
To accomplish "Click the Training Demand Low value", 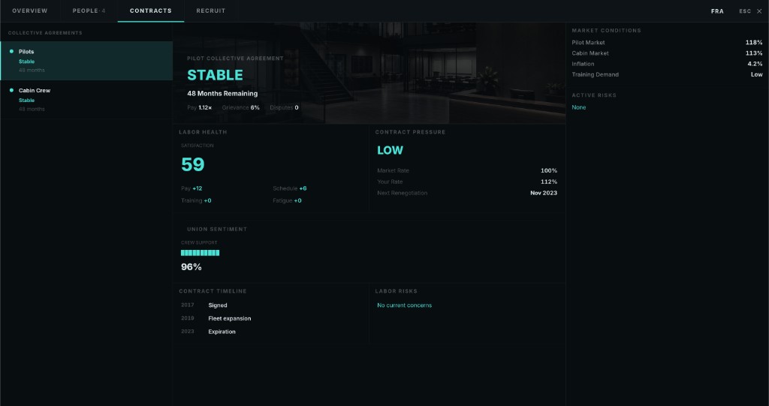I will click(757, 74).
